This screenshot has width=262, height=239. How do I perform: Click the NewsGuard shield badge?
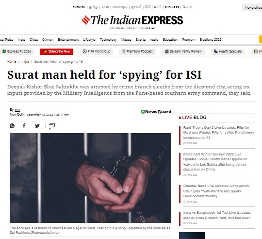point(156,112)
